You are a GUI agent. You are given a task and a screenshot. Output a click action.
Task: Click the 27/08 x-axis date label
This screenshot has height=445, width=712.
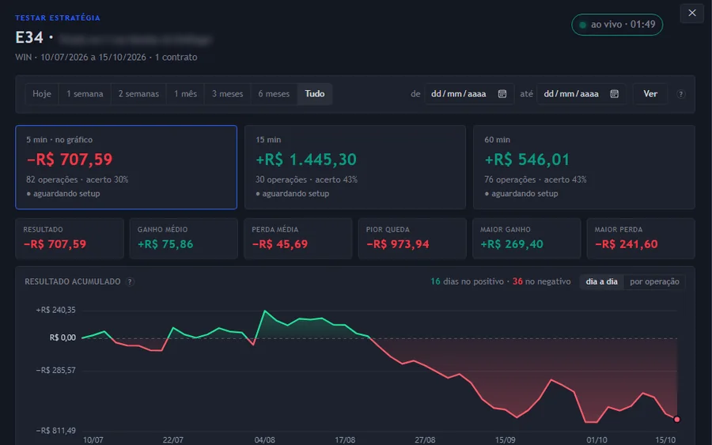[x=425, y=440]
